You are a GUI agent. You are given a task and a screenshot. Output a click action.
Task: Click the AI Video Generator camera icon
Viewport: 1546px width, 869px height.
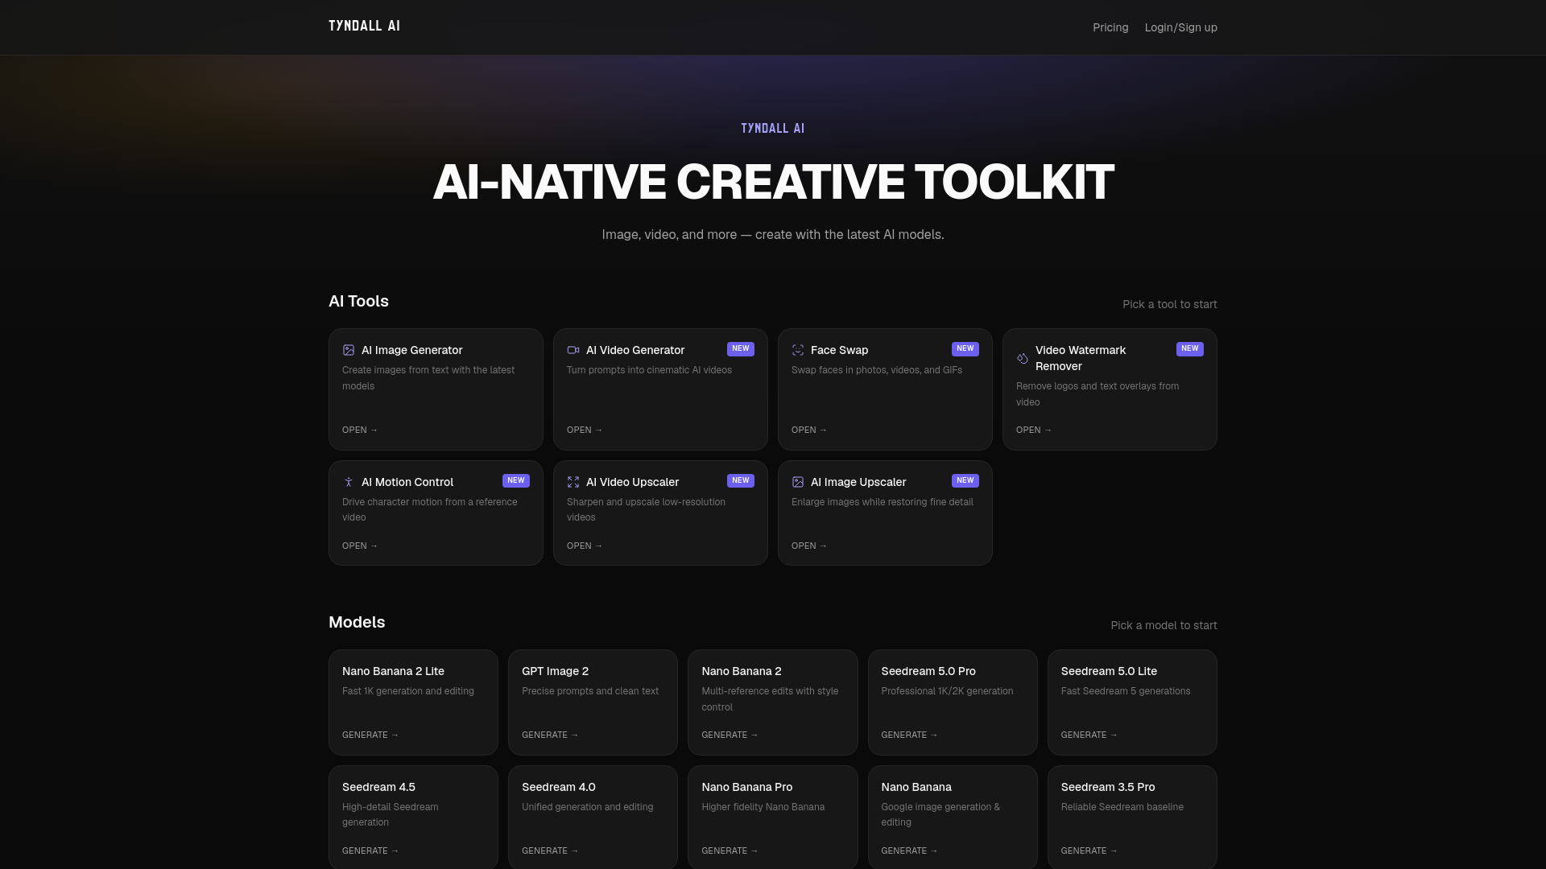click(x=573, y=350)
